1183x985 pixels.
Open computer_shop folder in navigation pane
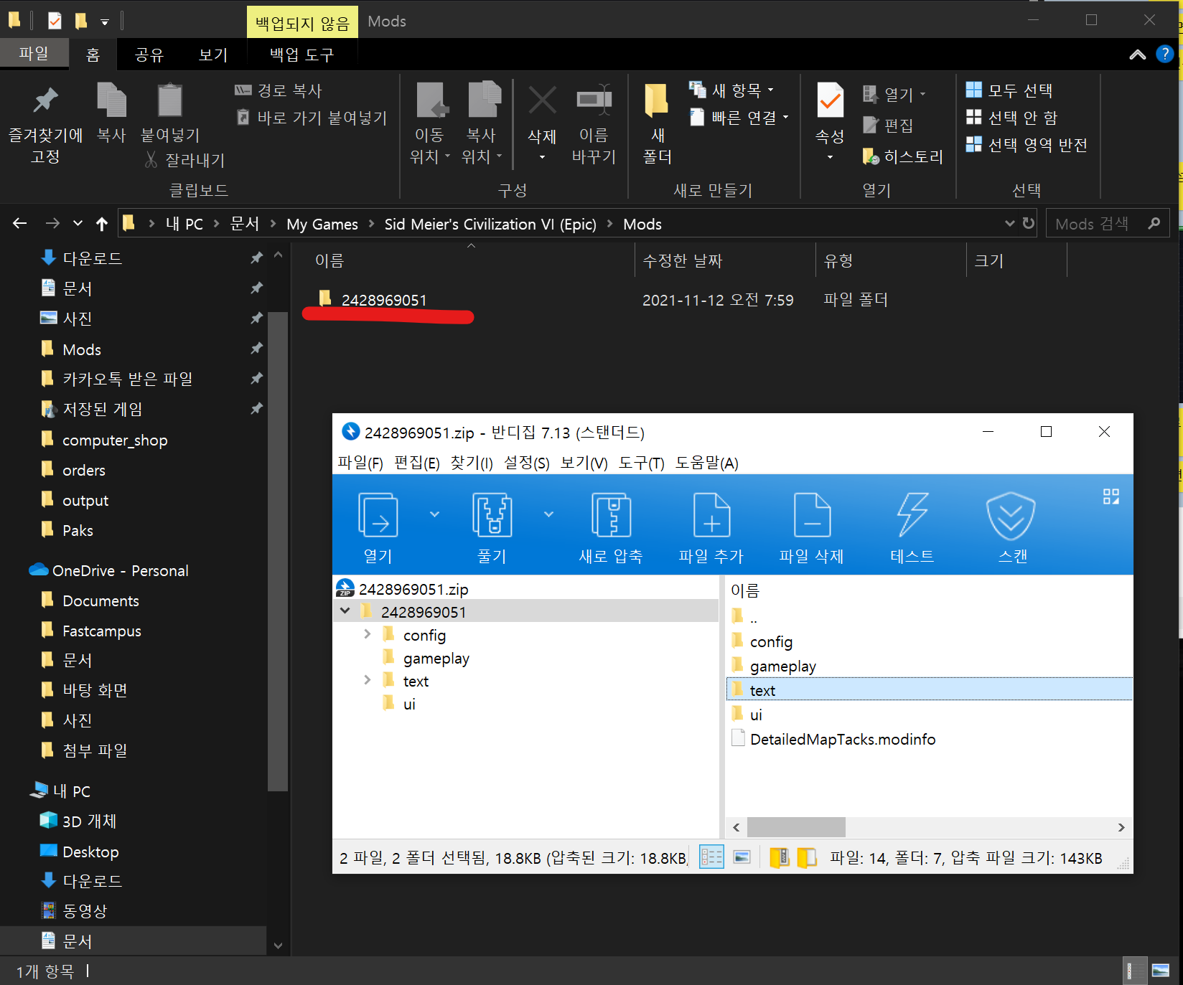115,440
